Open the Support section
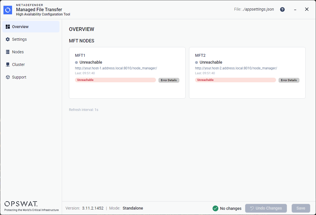Screen dimensions: 316x215 31,77
